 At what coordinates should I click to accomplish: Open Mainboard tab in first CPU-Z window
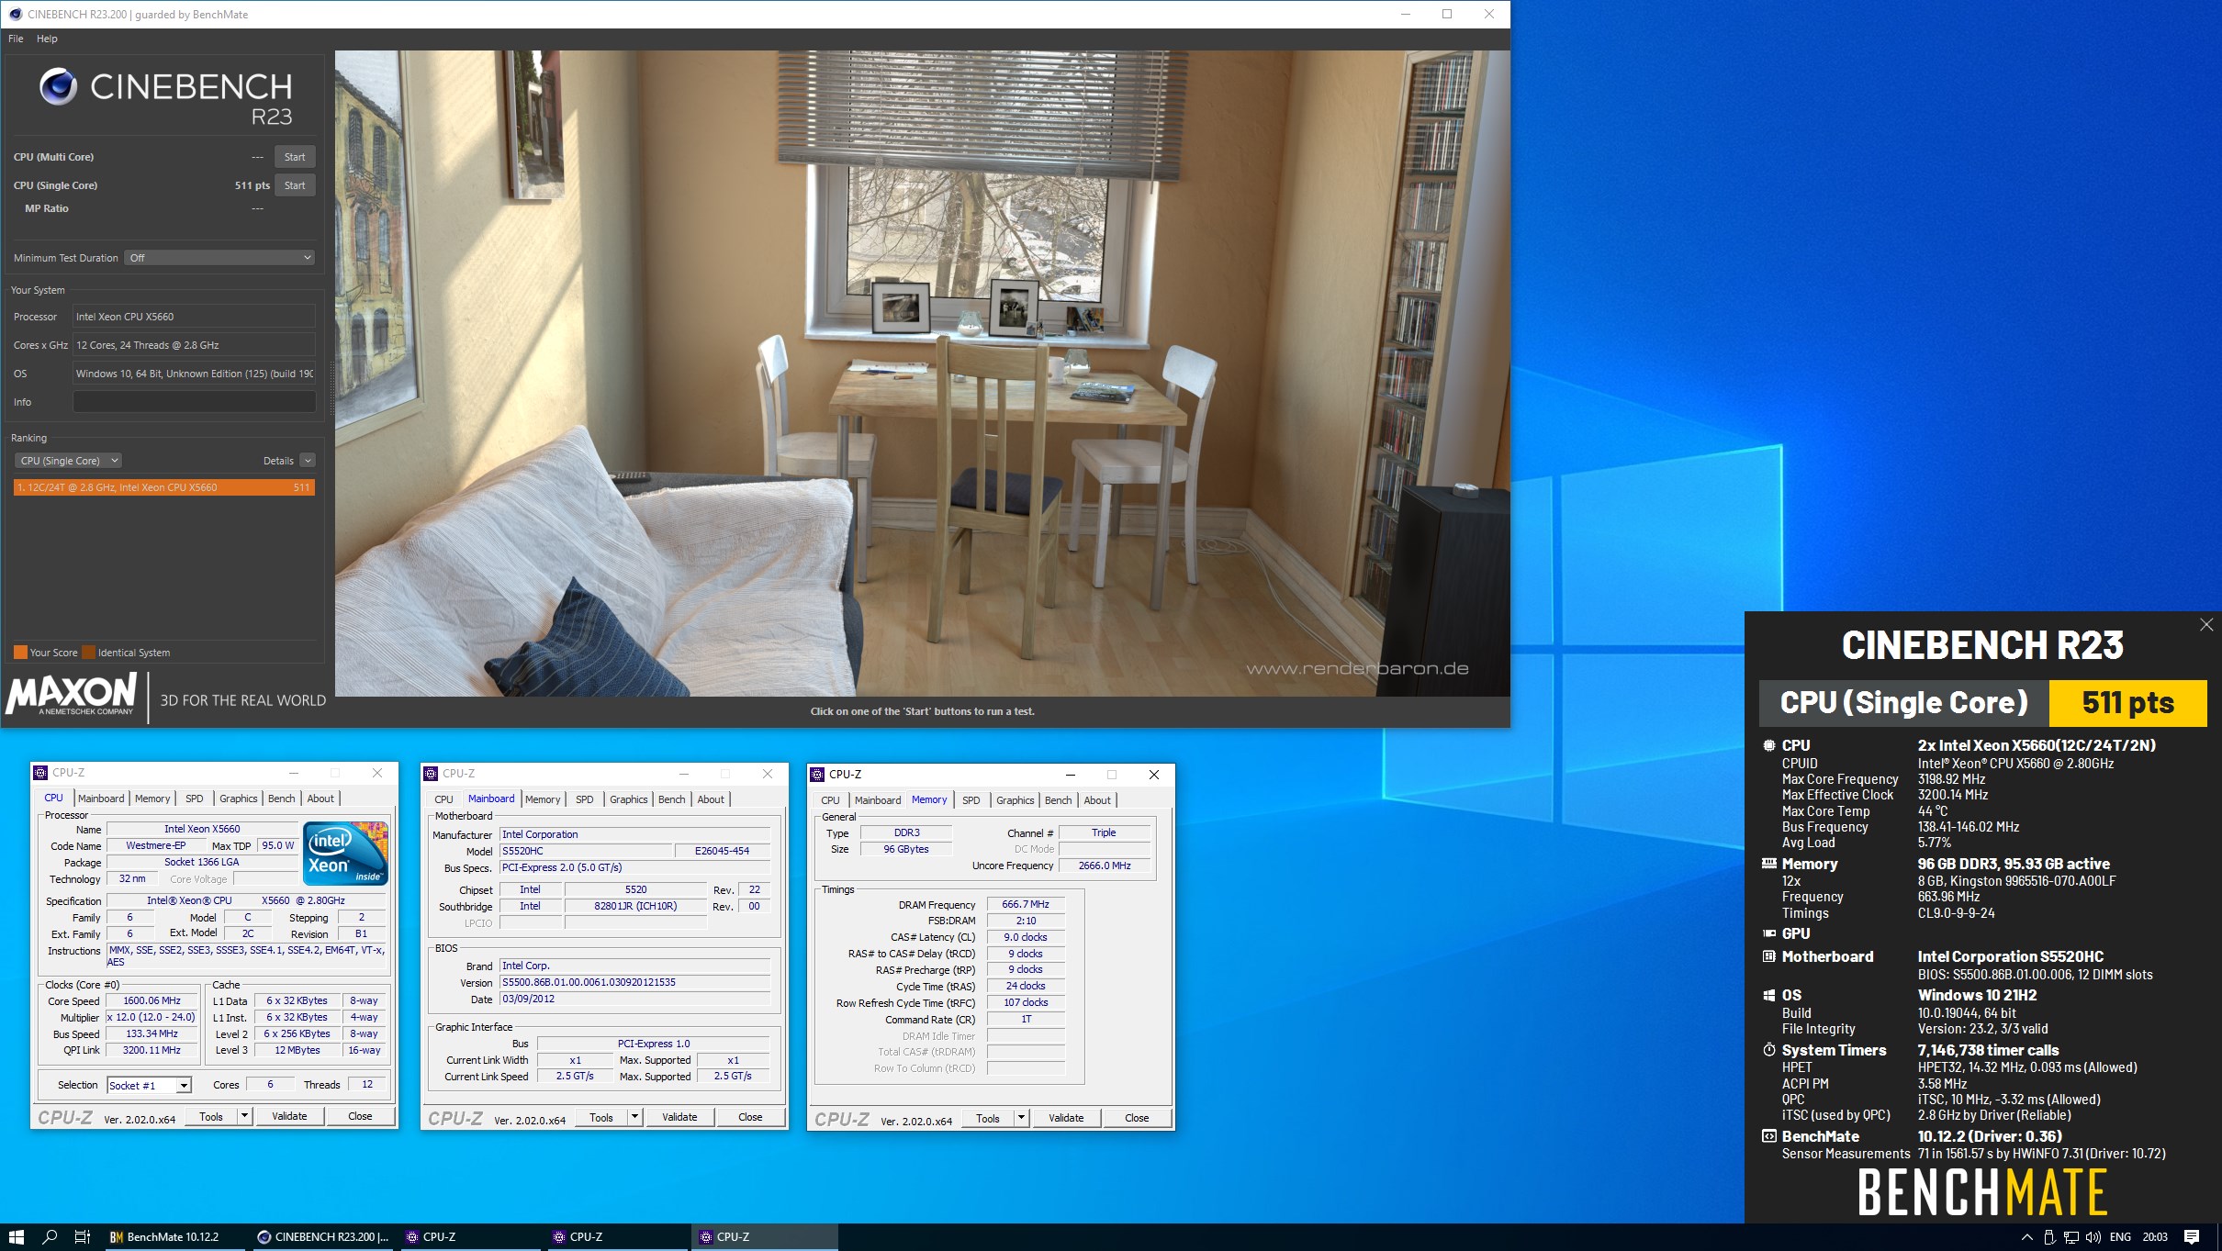(x=101, y=799)
